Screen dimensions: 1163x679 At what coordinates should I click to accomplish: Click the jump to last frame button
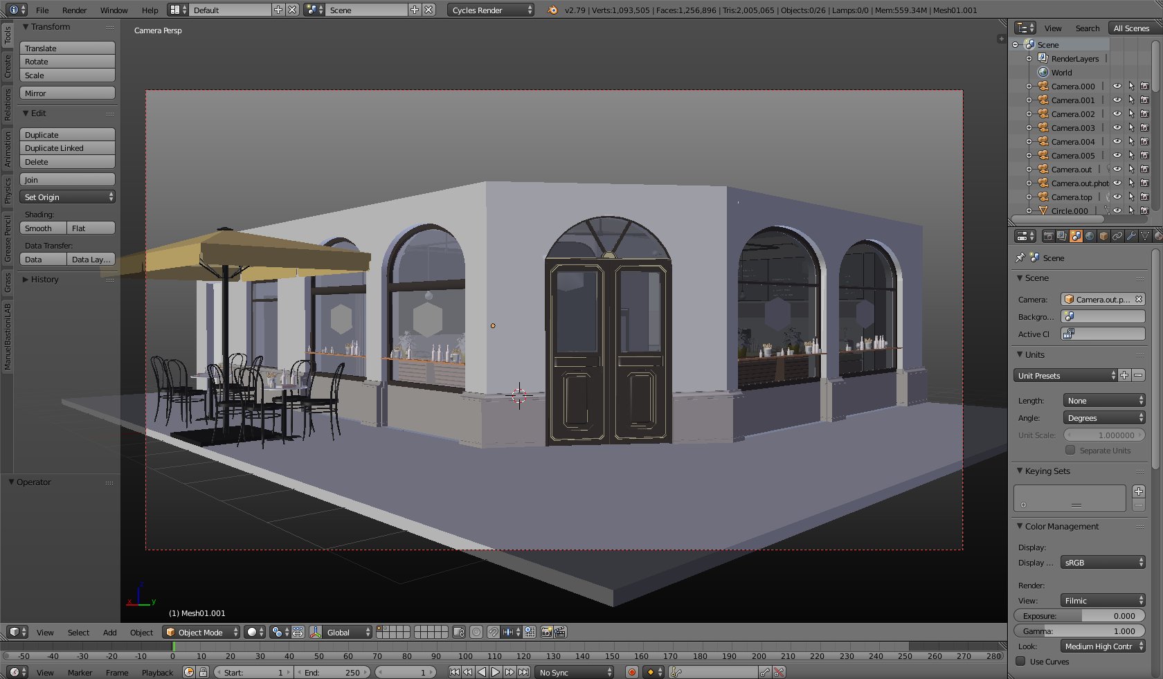pos(523,672)
